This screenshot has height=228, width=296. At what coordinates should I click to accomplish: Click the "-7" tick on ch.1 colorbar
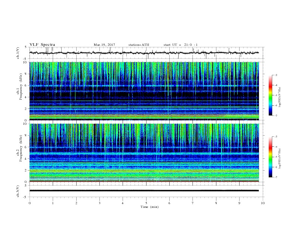click(275, 115)
